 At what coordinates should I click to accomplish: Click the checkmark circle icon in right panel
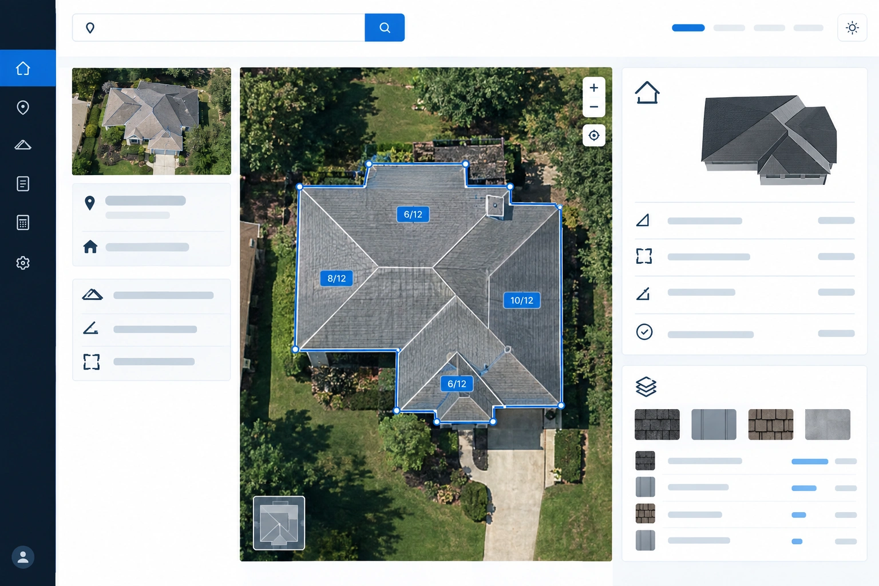(x=644, y=332)
